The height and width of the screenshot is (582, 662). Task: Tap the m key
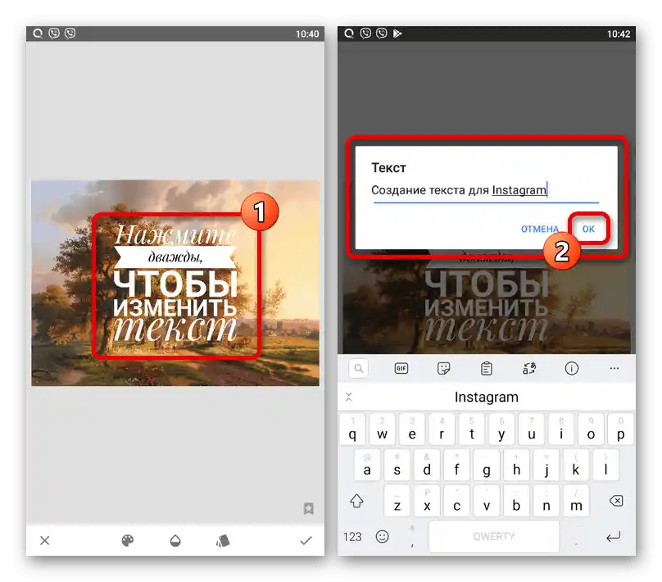[576, 501]
